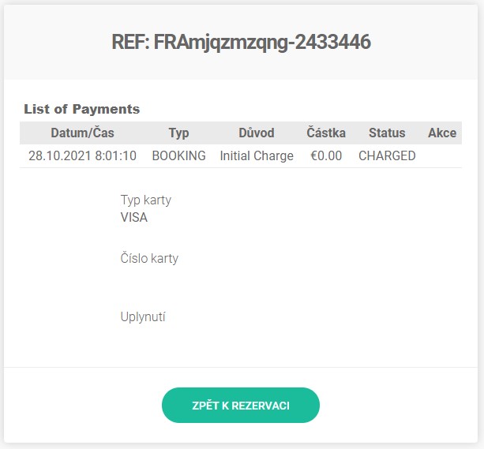Select the Status column header
Viewport: 484px width, 449px height.
387,133
